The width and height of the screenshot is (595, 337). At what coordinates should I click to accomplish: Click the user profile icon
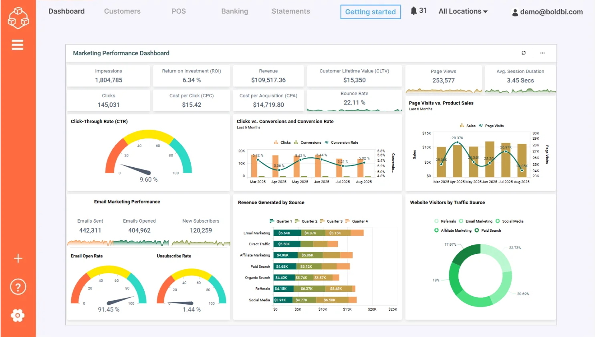click(x=515, y=12)
